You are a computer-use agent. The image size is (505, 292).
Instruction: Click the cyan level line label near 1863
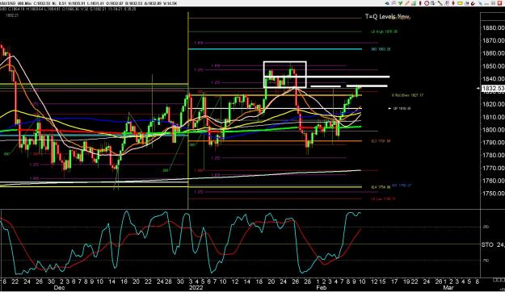(x=381, y=49)
